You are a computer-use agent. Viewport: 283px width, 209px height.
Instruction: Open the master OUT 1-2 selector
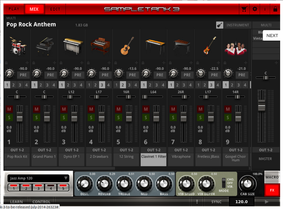pyautogui.click(x=266, y=150)
